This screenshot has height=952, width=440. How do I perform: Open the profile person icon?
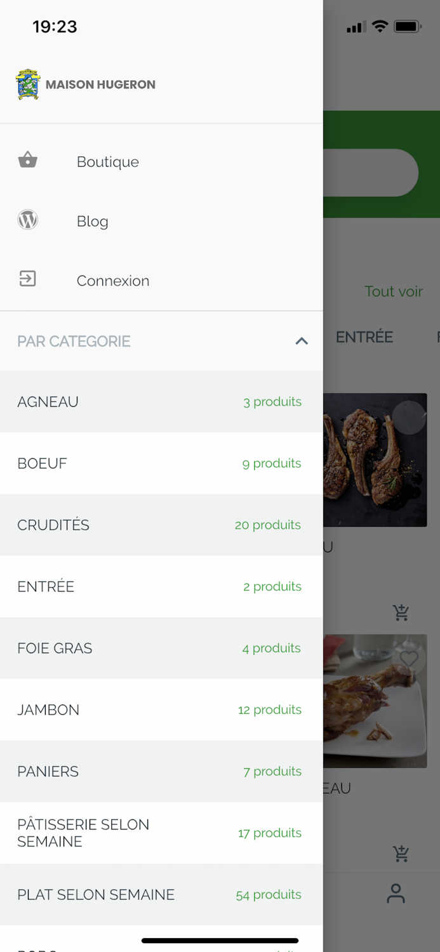[396, 894]
